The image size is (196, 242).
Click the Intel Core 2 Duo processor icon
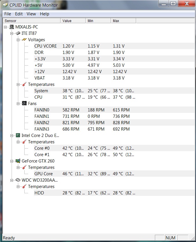(x=18, y=135)
